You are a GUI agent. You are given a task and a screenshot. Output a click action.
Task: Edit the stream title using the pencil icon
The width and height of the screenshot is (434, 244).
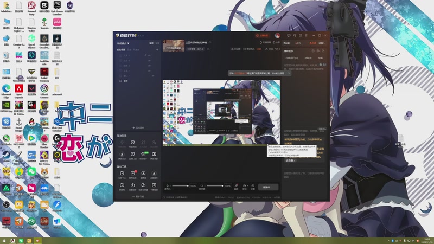[x=210, y=42]
